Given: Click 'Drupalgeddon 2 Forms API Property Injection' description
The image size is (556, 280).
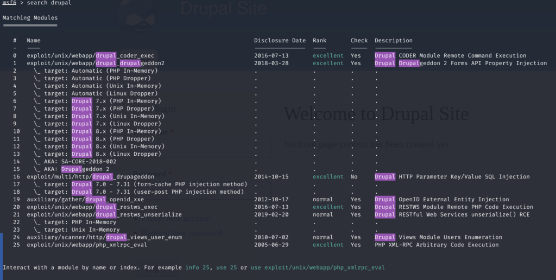Looking at the screenshot, I should tap(473, 63).
